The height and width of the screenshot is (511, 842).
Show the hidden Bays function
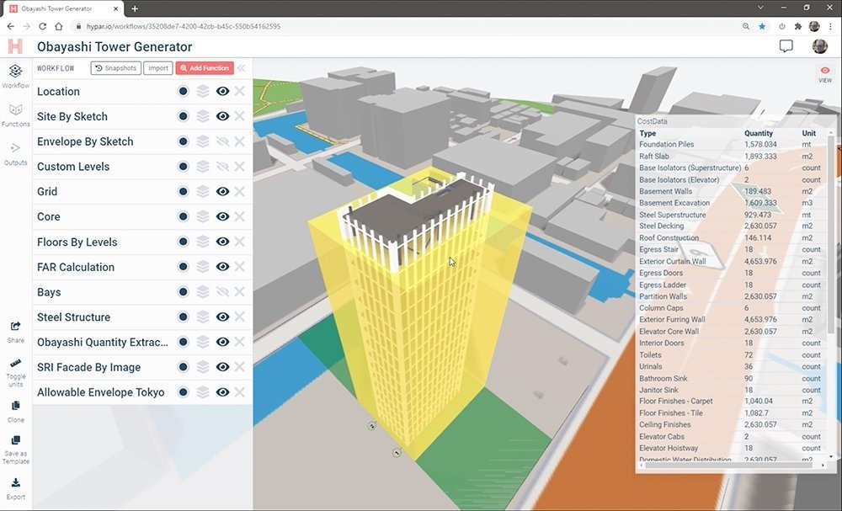pyautogui.click(x=222, y=291)
